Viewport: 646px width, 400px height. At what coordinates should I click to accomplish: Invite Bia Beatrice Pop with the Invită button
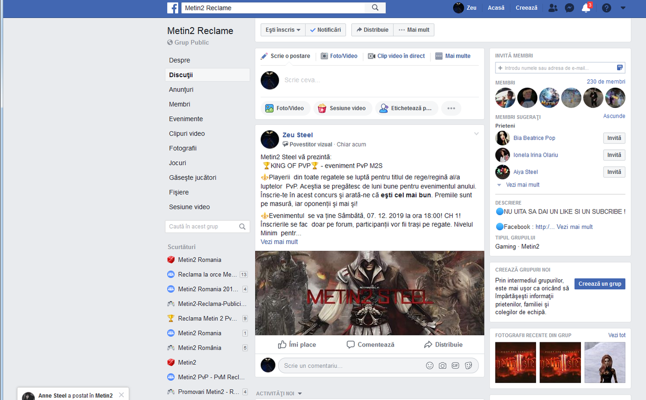(x=614, y=138)
